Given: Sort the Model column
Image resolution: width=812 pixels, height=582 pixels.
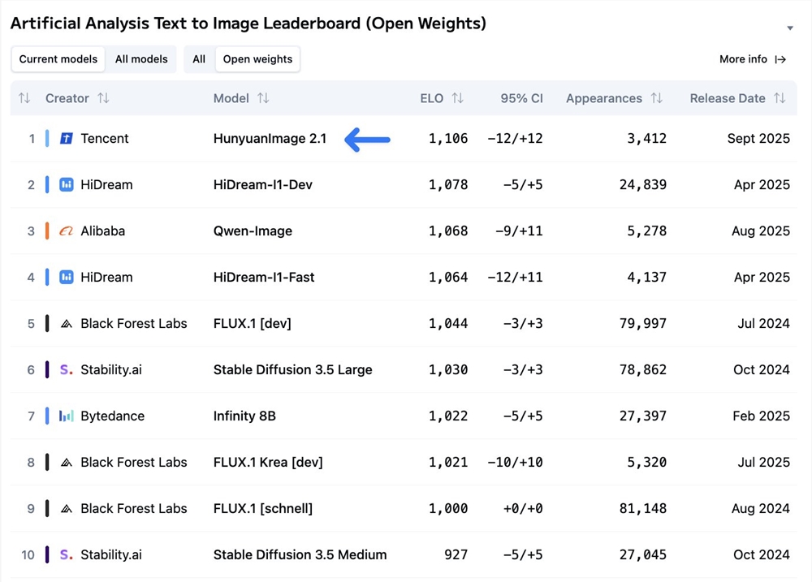Looking at the screenshot, I should click(x=263, y=98).
